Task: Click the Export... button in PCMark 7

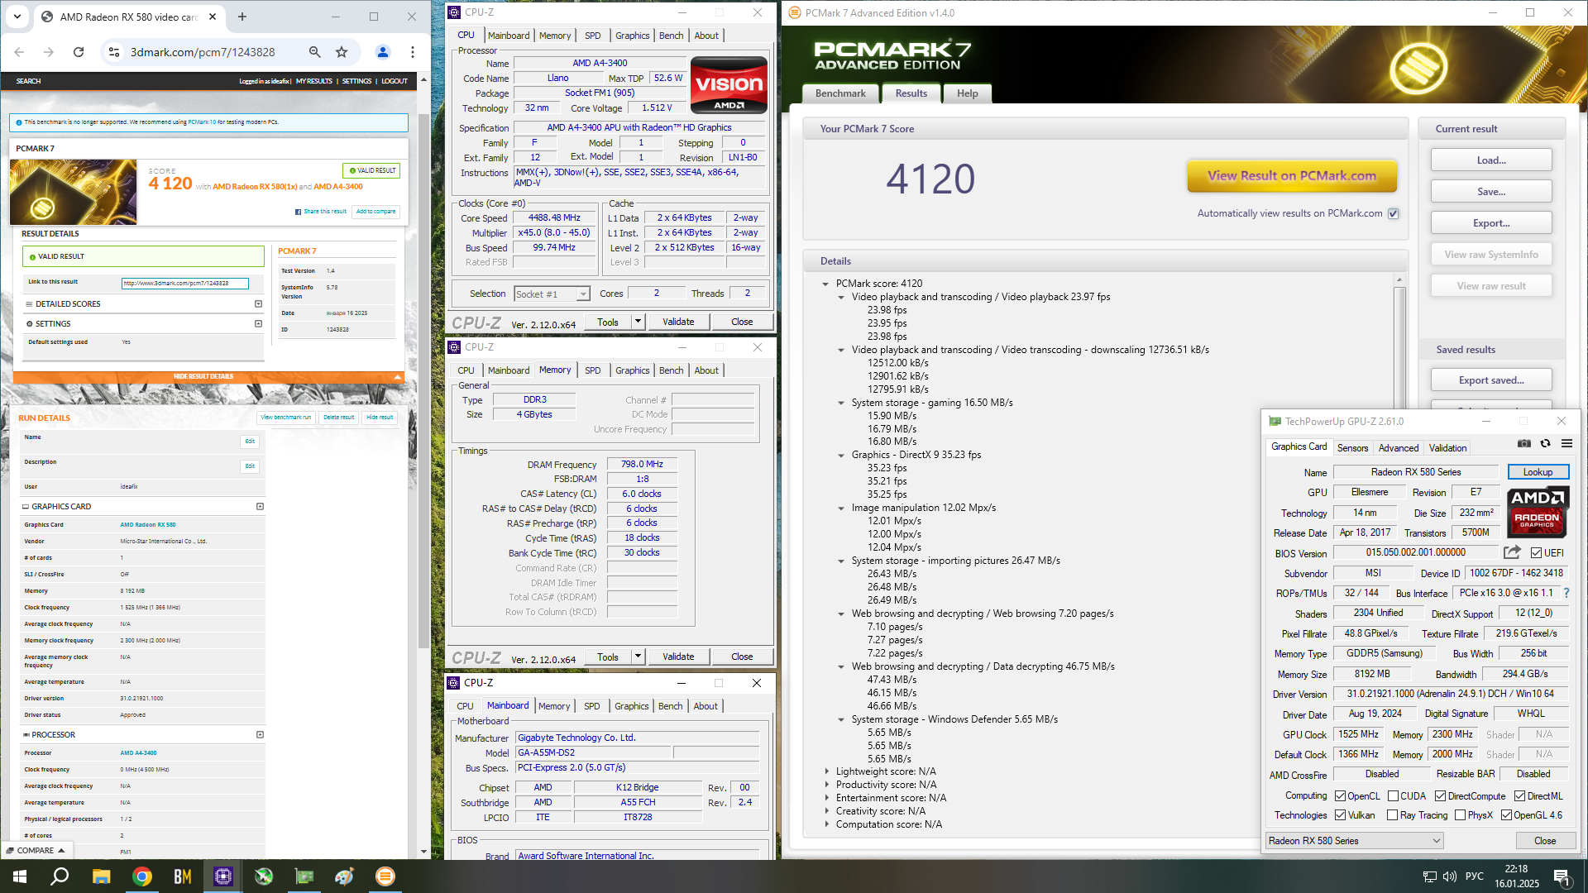Action: (x=1491, y=223)
